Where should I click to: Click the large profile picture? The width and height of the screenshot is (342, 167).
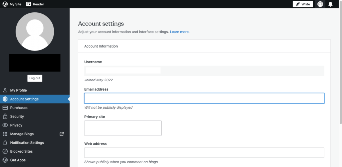pos(35,31)
